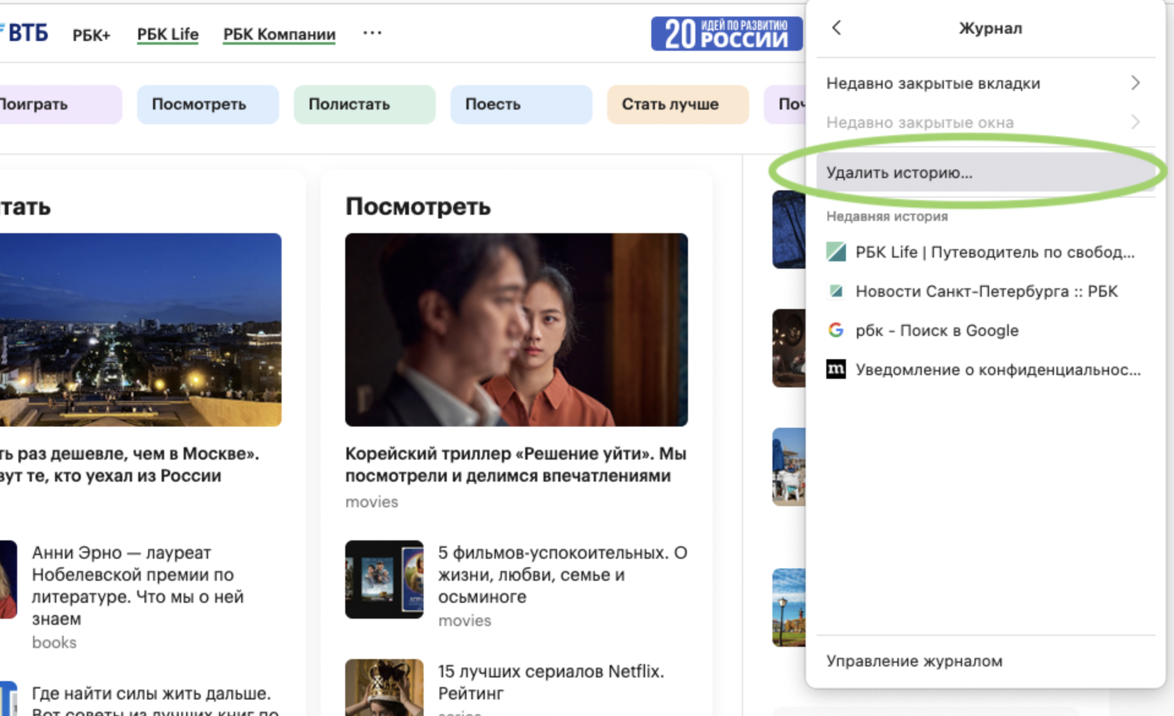Open рбк - Поиск в Google history entry
The height and width of the screenshot is (716, 1174).
[985, 330]
